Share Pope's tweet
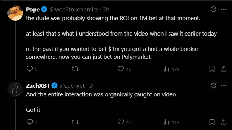Image resolution: width=232 pixels, height=130 pixels. [x=223, y=69]
